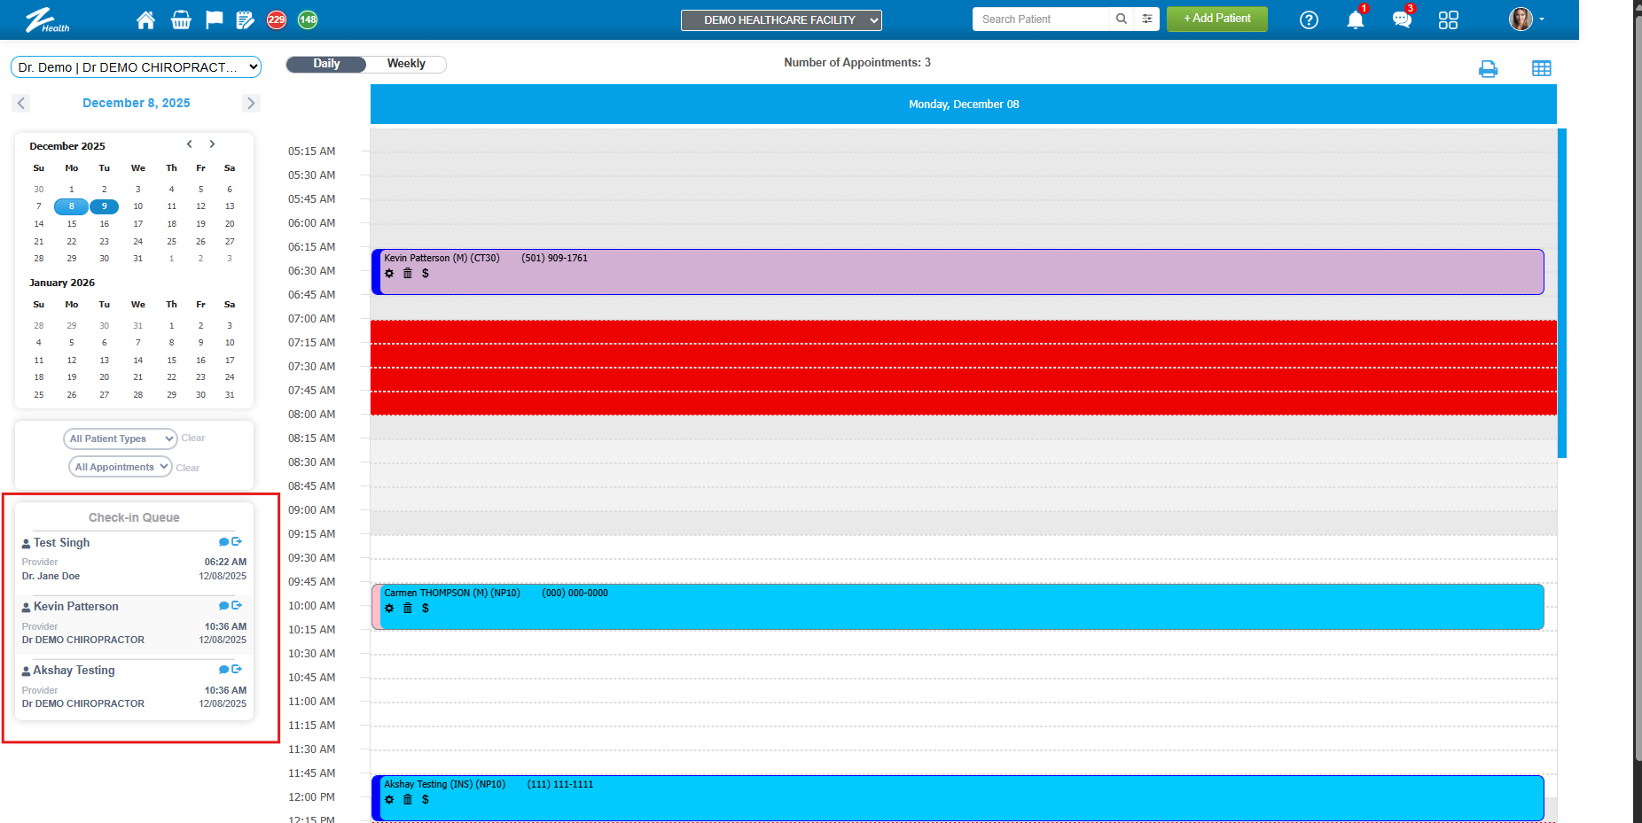The height and width of the screenshot is (823, 1642).
Task: Open the chat messages icon
Action: [x=1401, y=19]
